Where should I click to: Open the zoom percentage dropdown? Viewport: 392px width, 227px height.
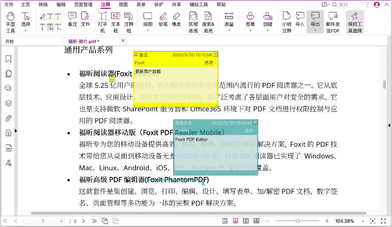point(363,221)
